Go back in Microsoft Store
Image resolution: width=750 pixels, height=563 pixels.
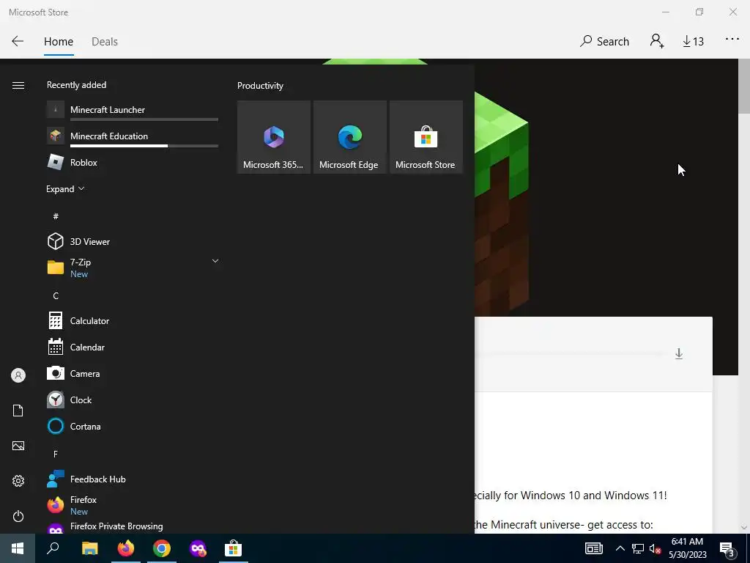click(x=18, y=41)
